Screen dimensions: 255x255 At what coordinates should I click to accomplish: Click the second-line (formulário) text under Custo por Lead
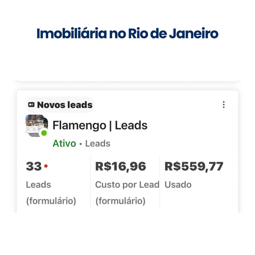(120, 201)
